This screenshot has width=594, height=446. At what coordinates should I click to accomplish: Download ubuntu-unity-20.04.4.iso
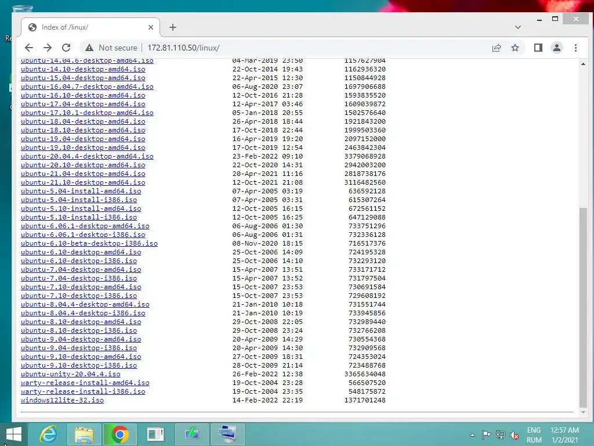70,375
